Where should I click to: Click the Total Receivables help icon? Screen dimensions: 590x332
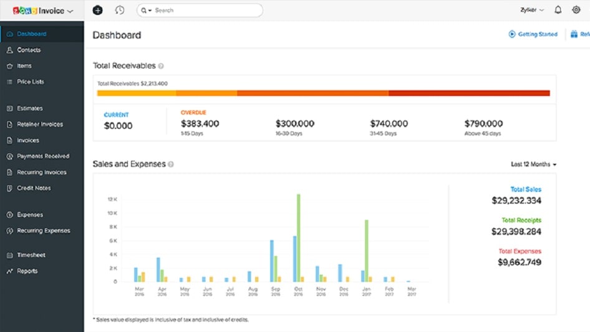pyautogui.click(x=161, y=66)
